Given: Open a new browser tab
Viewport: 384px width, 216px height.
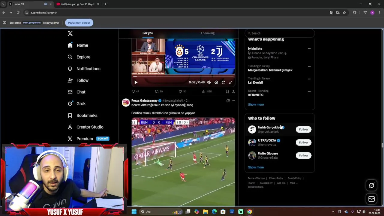Looking at the screenshot, I should 105,4.
